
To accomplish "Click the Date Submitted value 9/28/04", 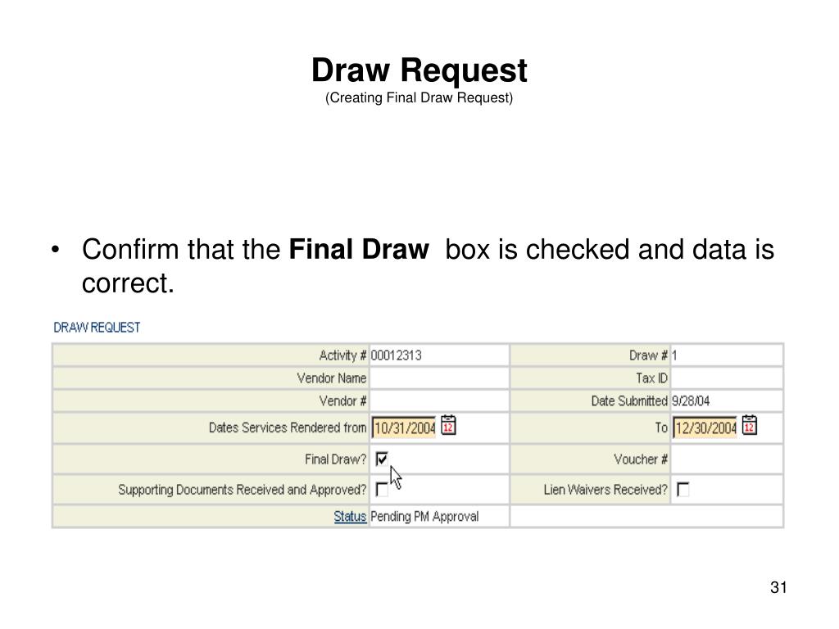I will coord(691,400).
